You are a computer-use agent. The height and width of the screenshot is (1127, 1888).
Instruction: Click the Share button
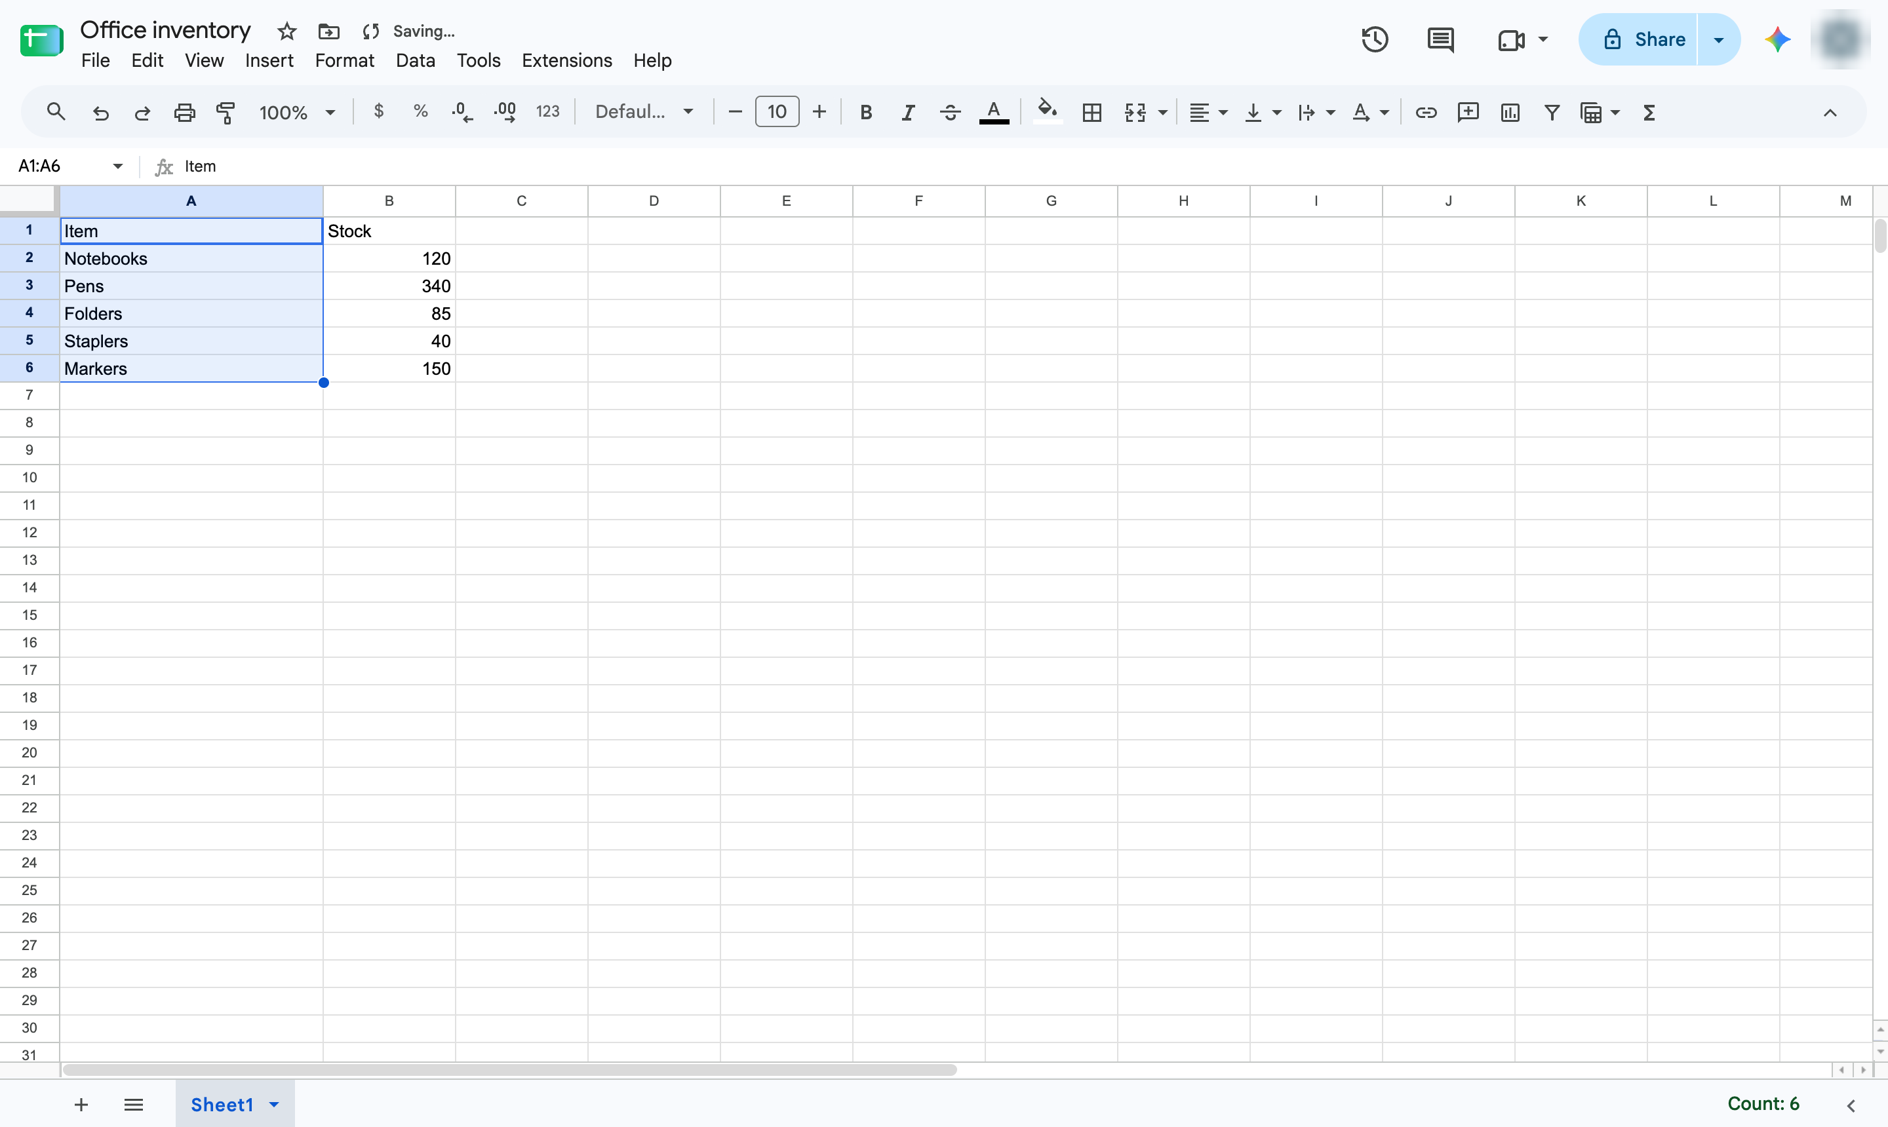click(x=1638, y=39)
